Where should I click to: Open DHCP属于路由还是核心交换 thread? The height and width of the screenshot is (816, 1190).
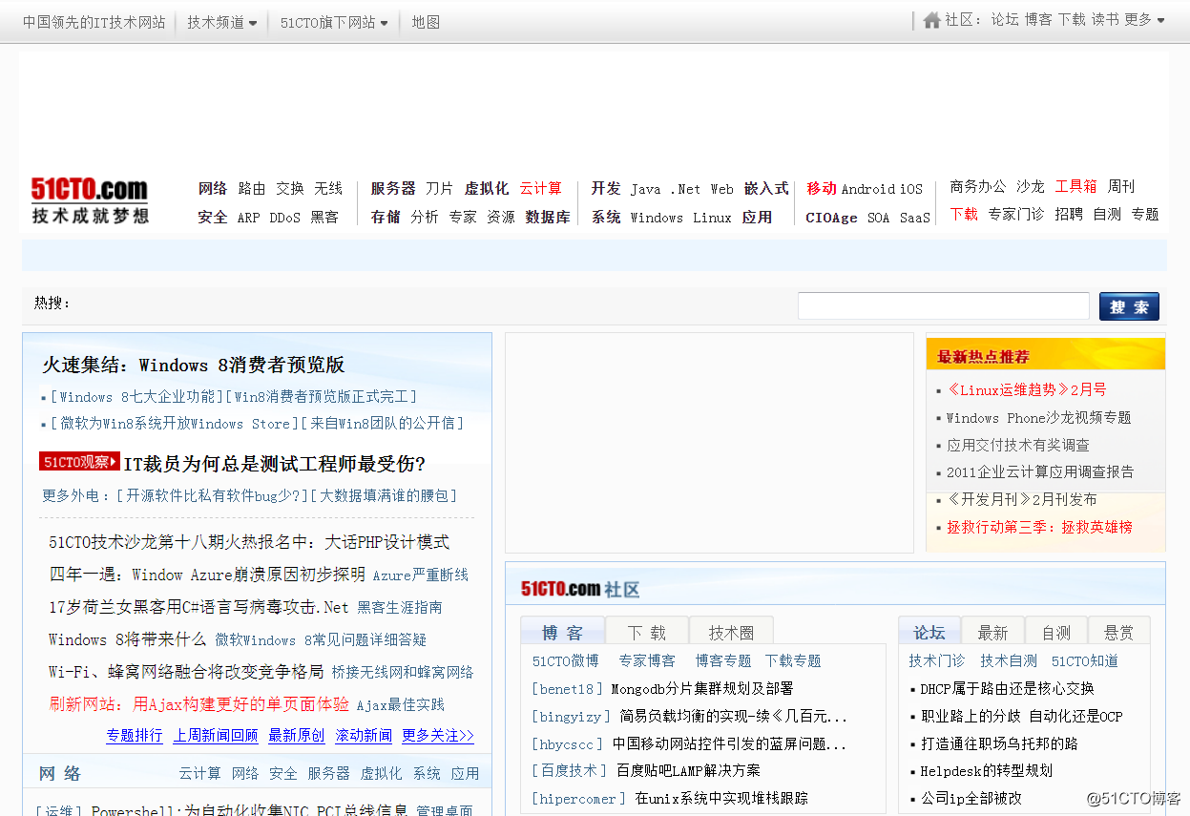tap(1008, 688)
